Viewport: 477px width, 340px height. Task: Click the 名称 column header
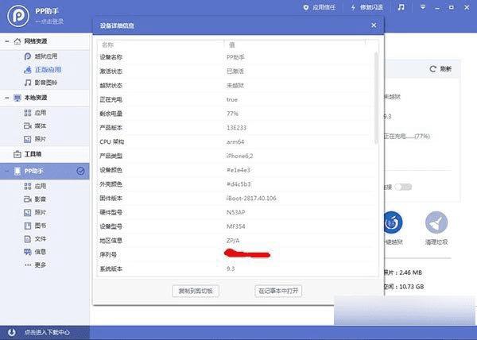107,45
